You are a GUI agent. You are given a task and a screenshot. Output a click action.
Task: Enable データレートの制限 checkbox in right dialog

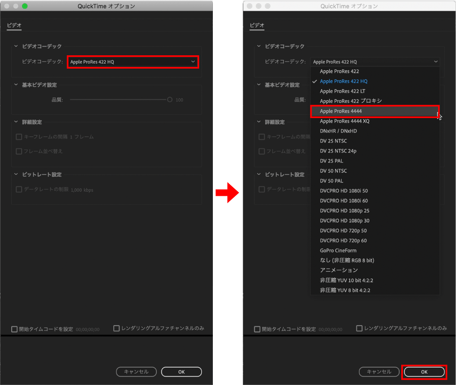click(x=262, y=190)
